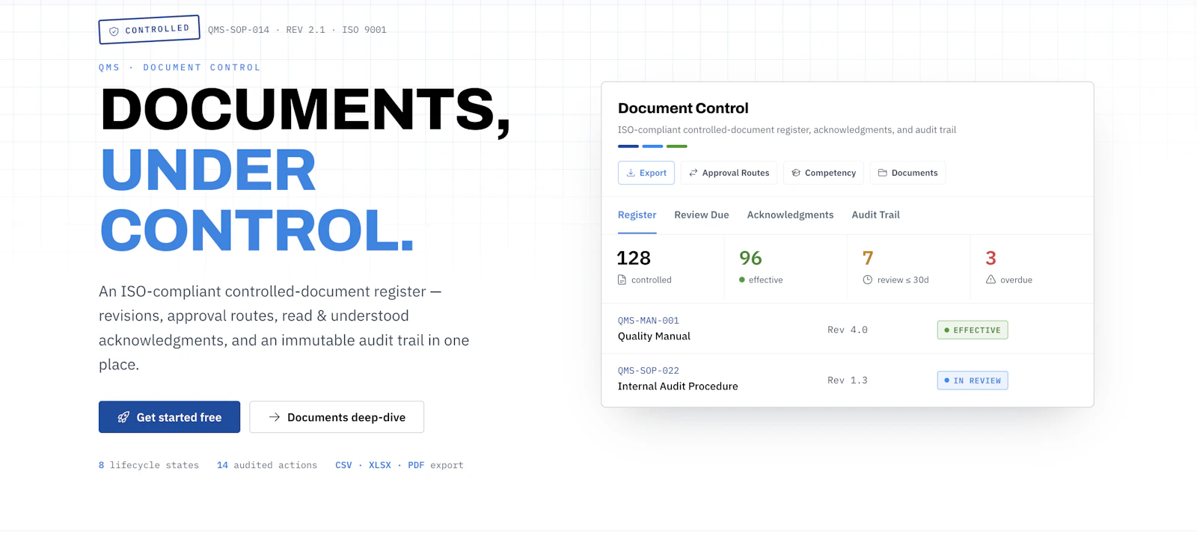
Task: Click the folder icon on Documents button
Action: pos(882,173)
